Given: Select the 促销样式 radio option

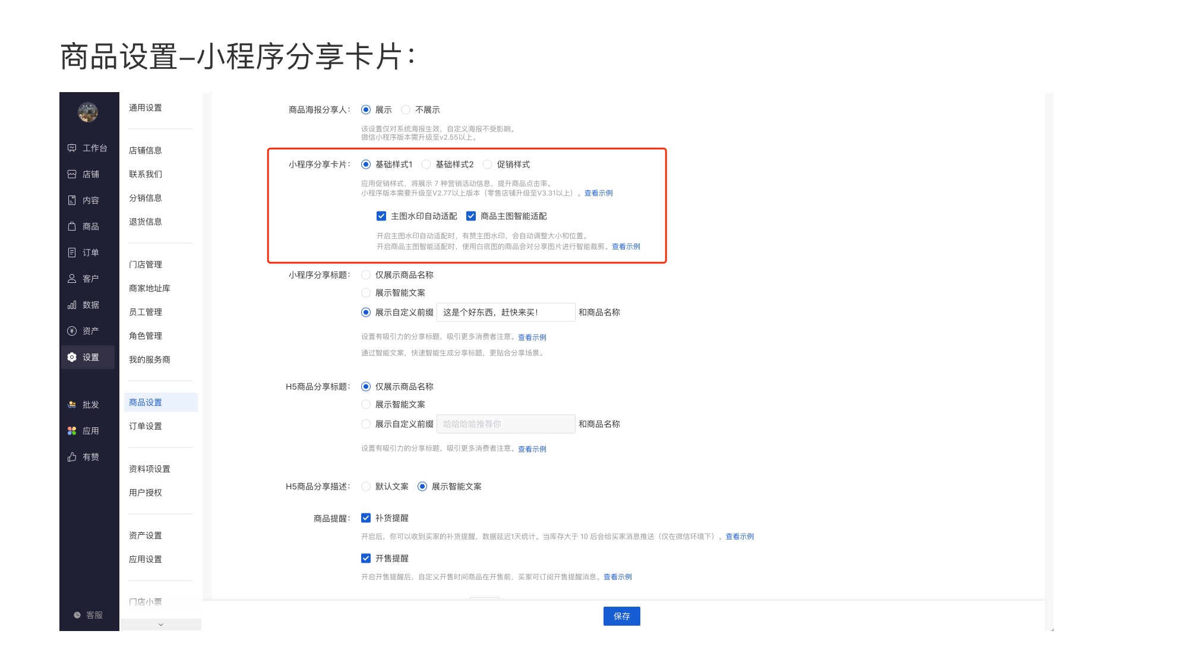Looking at the screenshot, I should [x=487, y=165].
